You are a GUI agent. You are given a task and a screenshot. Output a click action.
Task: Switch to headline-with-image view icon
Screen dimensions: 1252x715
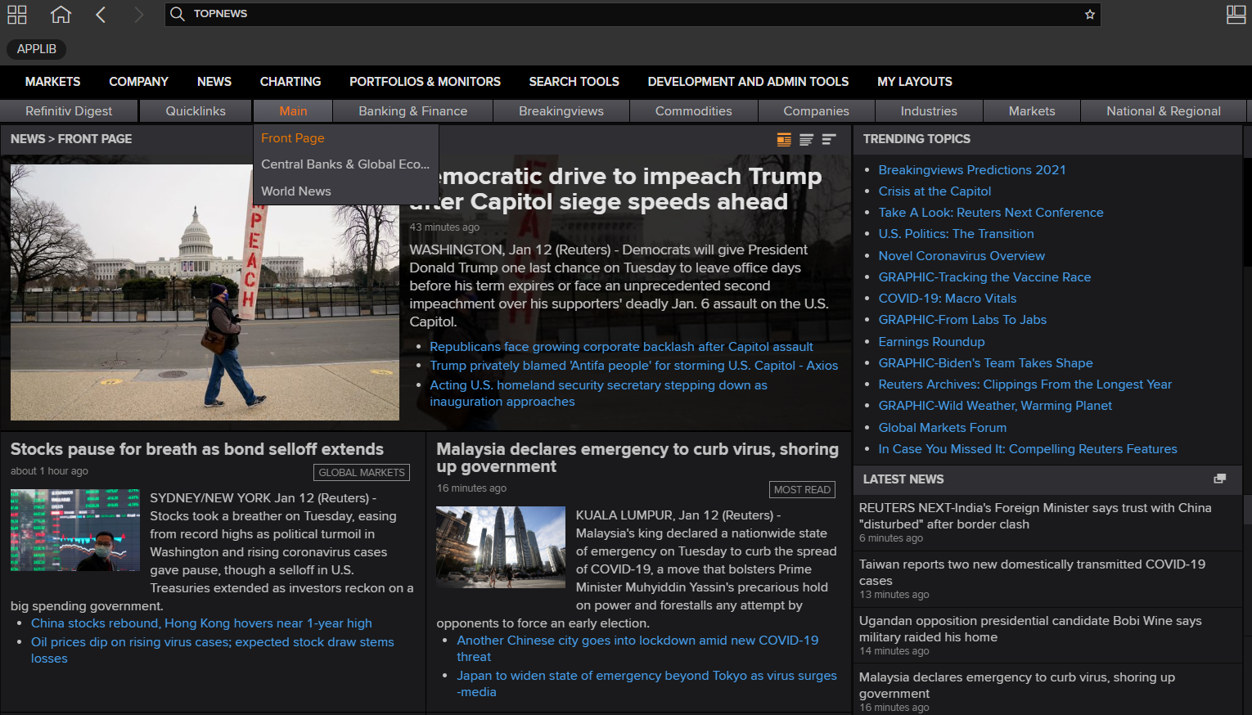[x=784, y=140]
